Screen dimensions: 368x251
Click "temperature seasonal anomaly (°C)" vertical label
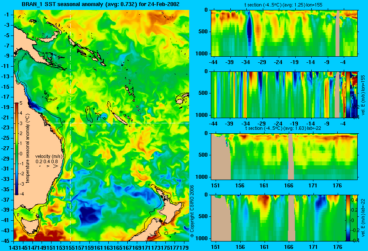[x=28, y=149]
